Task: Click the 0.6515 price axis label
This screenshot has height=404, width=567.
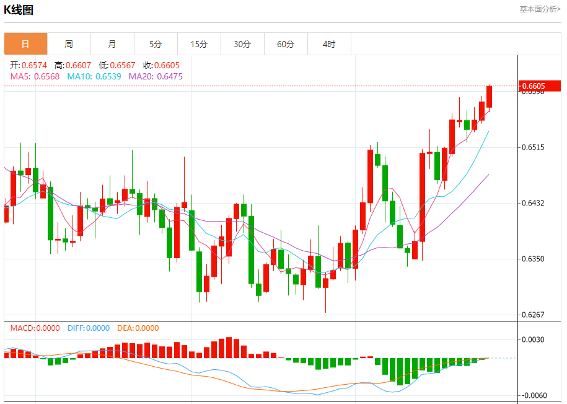Action: (533, 147)
